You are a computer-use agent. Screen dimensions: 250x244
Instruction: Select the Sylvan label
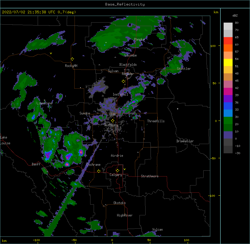click(x=113, y=71)
